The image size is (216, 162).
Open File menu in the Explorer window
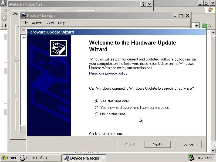(5, 10)
